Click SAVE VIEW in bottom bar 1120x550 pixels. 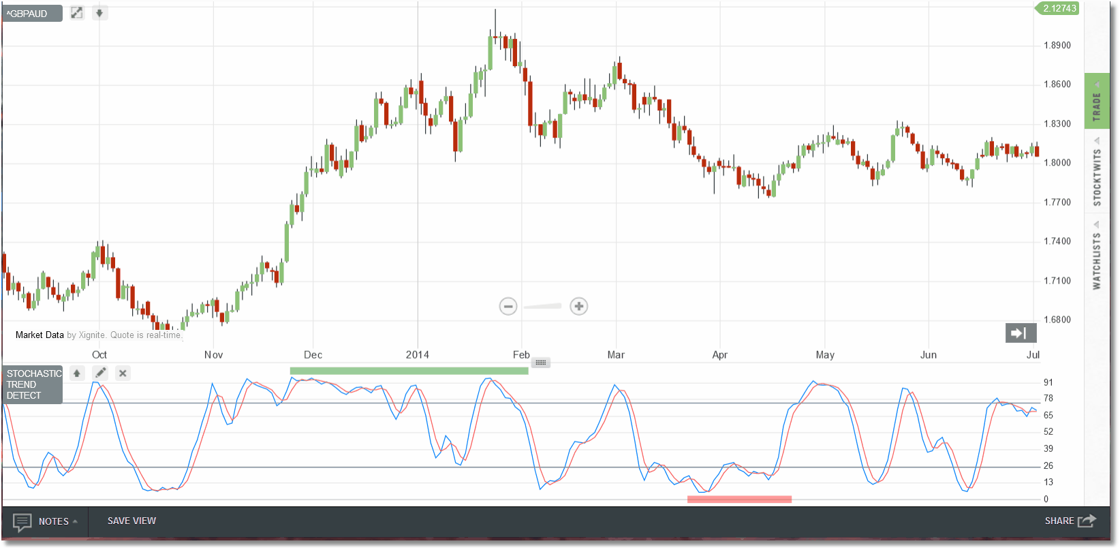click(x=131, y=521)
